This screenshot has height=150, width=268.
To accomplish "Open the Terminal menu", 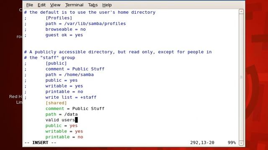I will tap(74, 5).
